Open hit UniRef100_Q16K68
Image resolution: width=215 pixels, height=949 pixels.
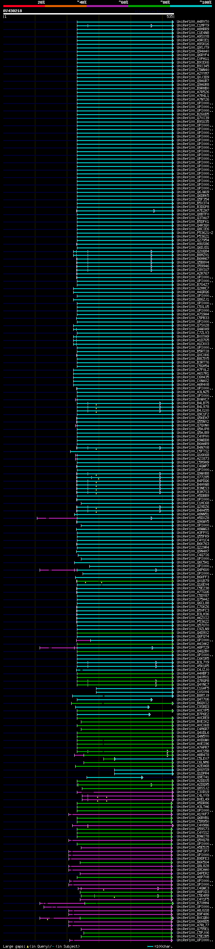[x=193, y=455]
